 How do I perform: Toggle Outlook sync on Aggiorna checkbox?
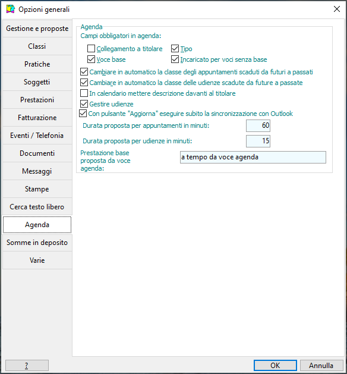[x=83, y=114]
